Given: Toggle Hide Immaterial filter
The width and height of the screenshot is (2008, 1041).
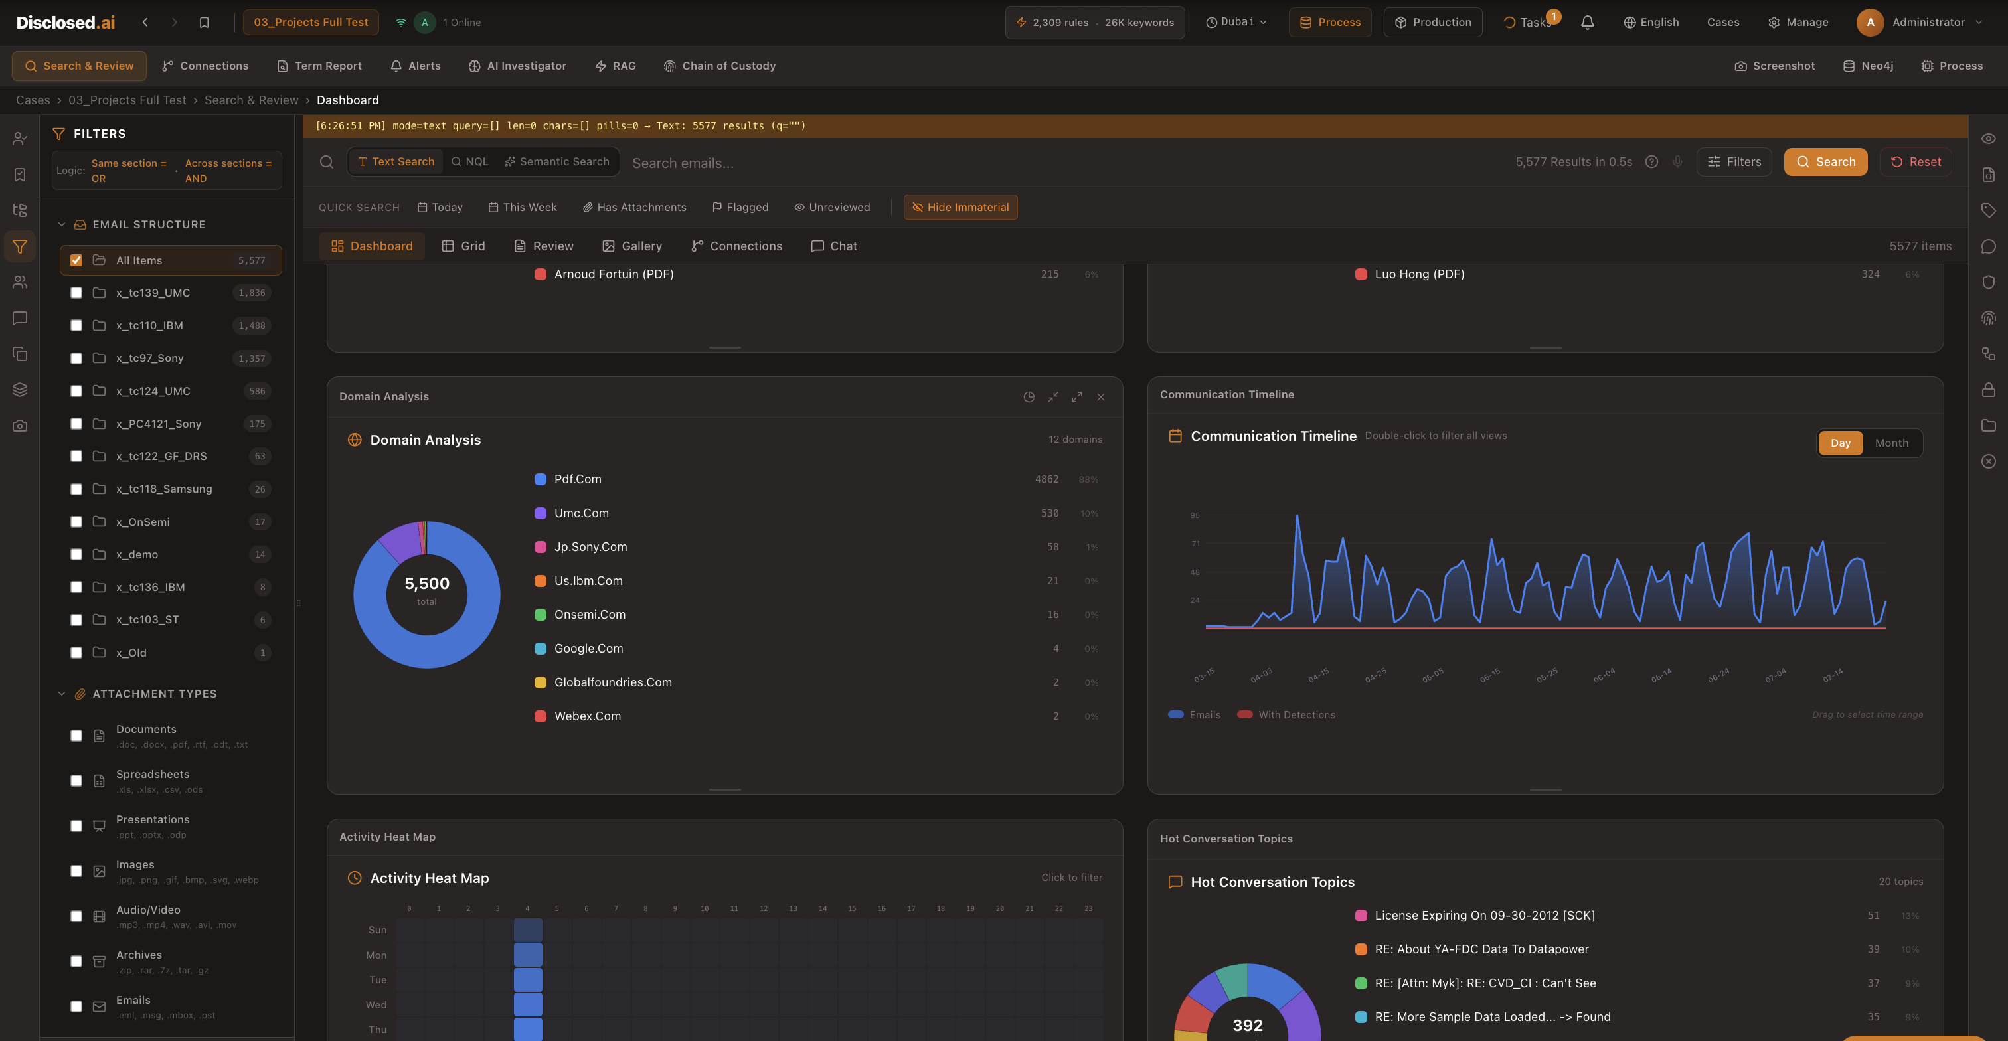Looking at the screenshot, I should click(960, 207).
